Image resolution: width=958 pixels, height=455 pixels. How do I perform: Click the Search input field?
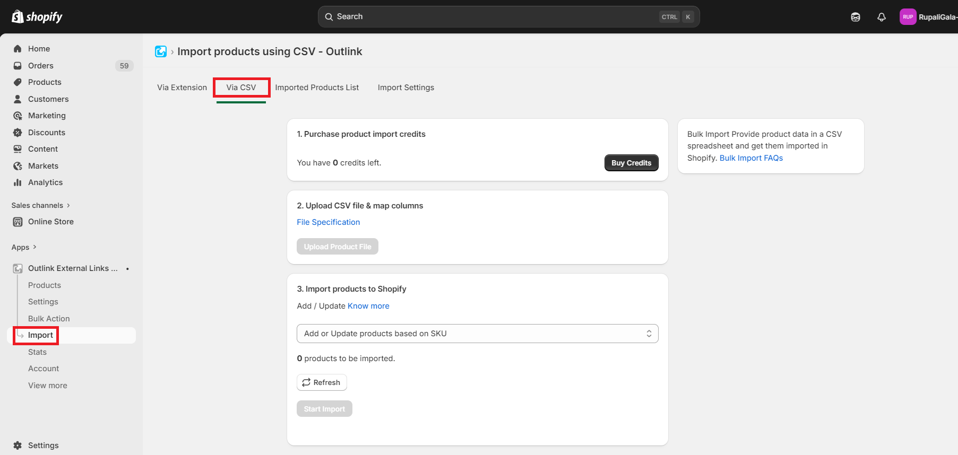click(x=509, y=17)
